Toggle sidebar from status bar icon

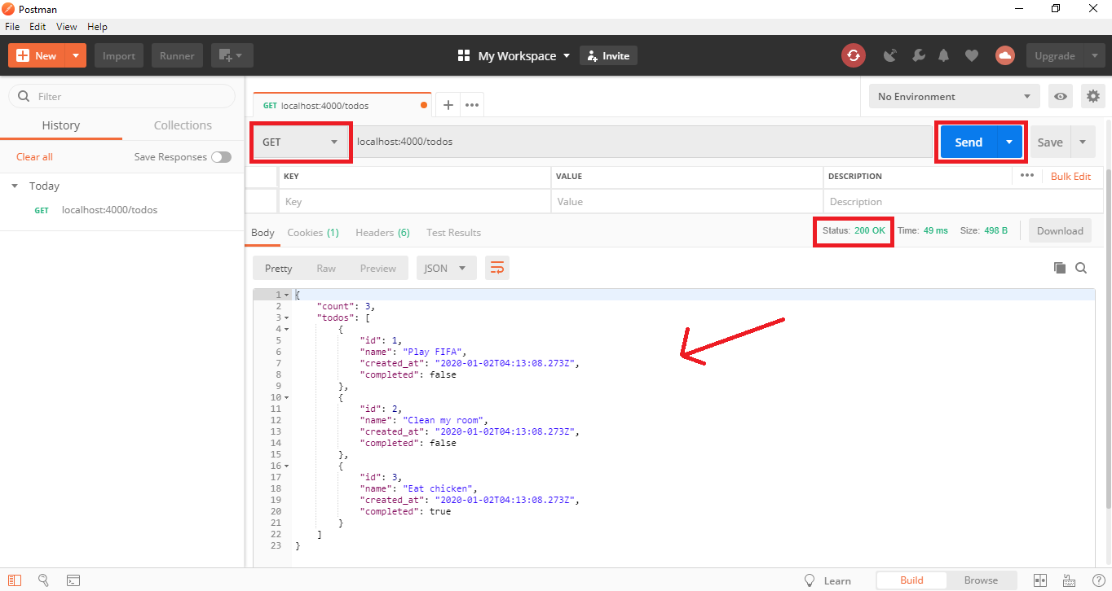tap(15, 580)
